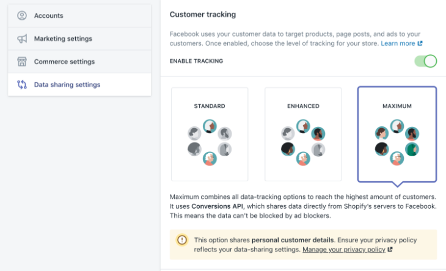This screenshot has width=446, height=271.
Task: Open Data sharing settings section
Action: (x=79, y=85)
